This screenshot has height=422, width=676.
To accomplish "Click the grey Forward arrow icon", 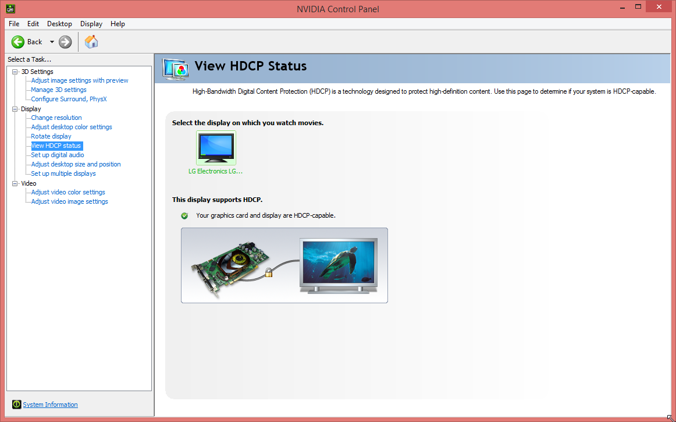I will coord(65,42).
